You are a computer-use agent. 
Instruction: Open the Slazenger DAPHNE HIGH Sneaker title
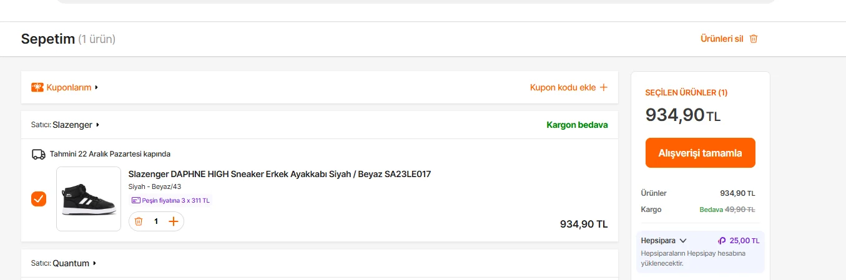279,174
